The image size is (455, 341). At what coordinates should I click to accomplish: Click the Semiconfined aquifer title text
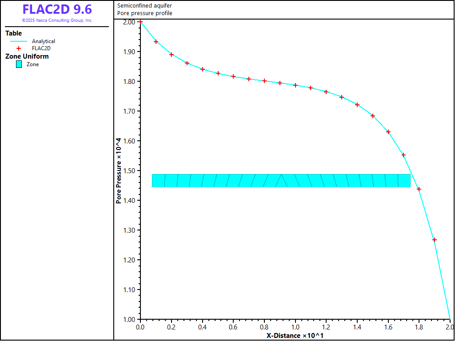(144, 6)
